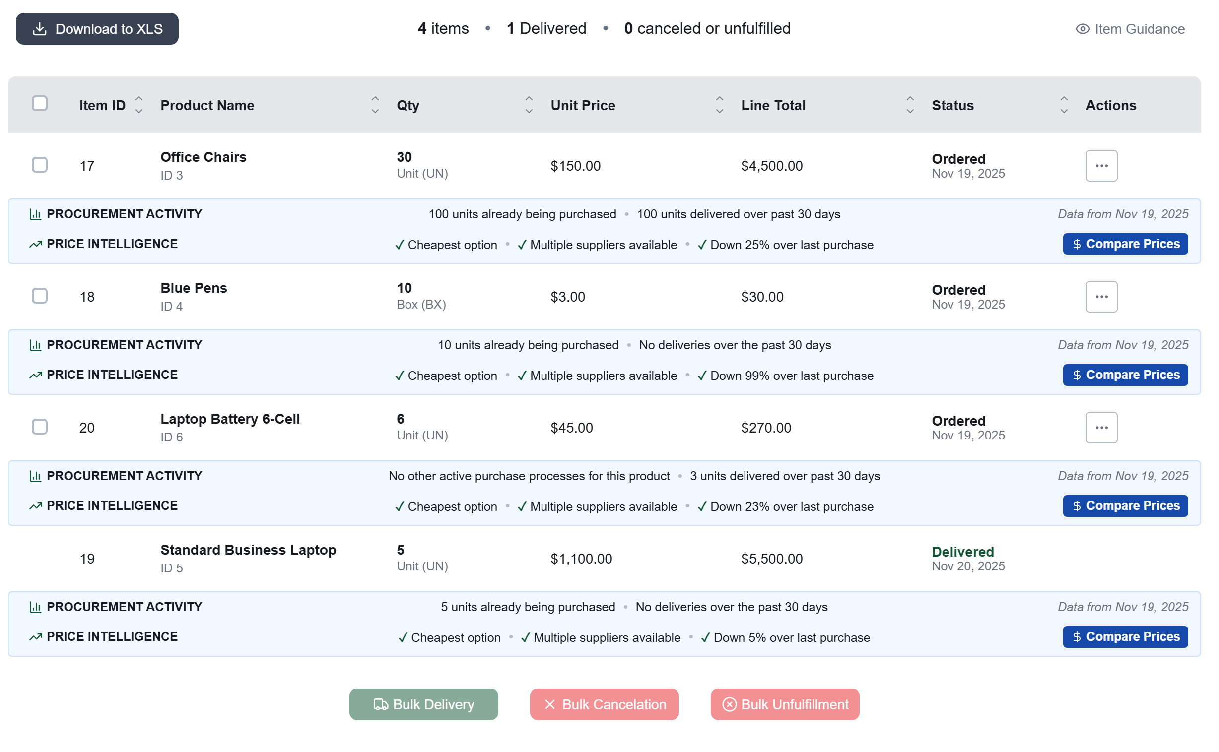Viewport: 1219px width, 752px height.
Task: Sort by Item ID column arrows
Action: (139, 105)
